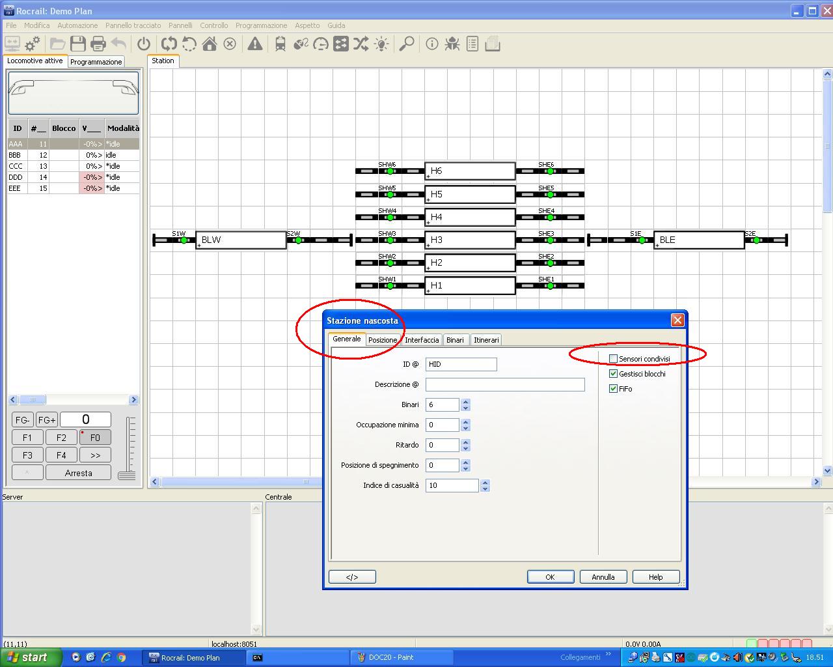
Task: Toggle automatic mode cycle icon
Action: click(x=169, y=44)
